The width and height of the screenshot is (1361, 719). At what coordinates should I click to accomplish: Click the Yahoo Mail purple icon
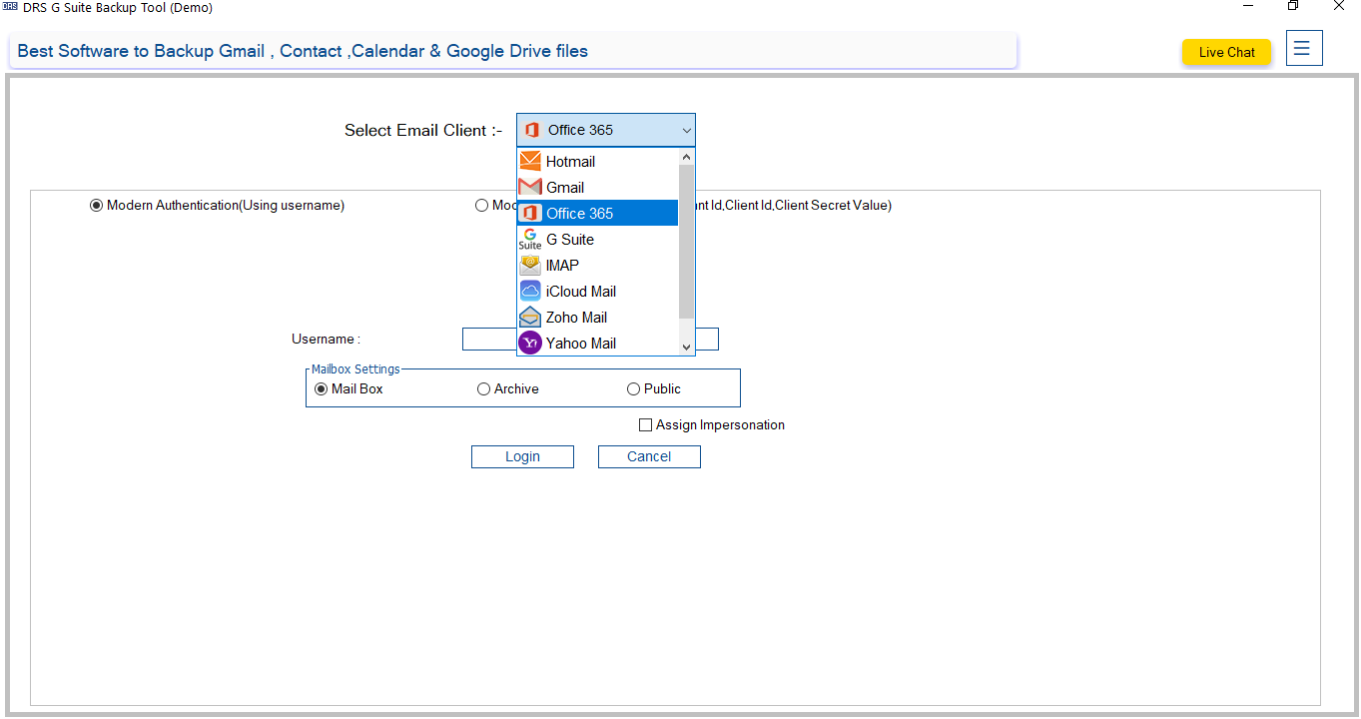pyautogui.click(x=530, y=344)
